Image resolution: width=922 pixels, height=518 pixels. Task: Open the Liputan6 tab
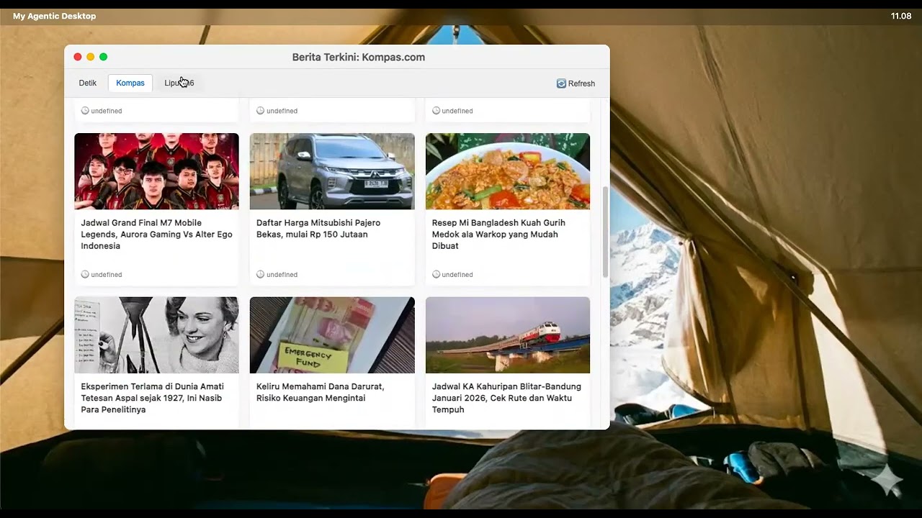pos(179,83)
